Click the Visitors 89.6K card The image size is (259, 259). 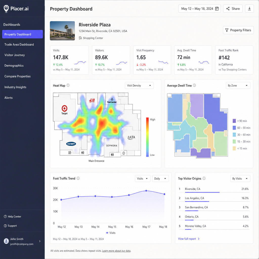(x=111, y=60)
